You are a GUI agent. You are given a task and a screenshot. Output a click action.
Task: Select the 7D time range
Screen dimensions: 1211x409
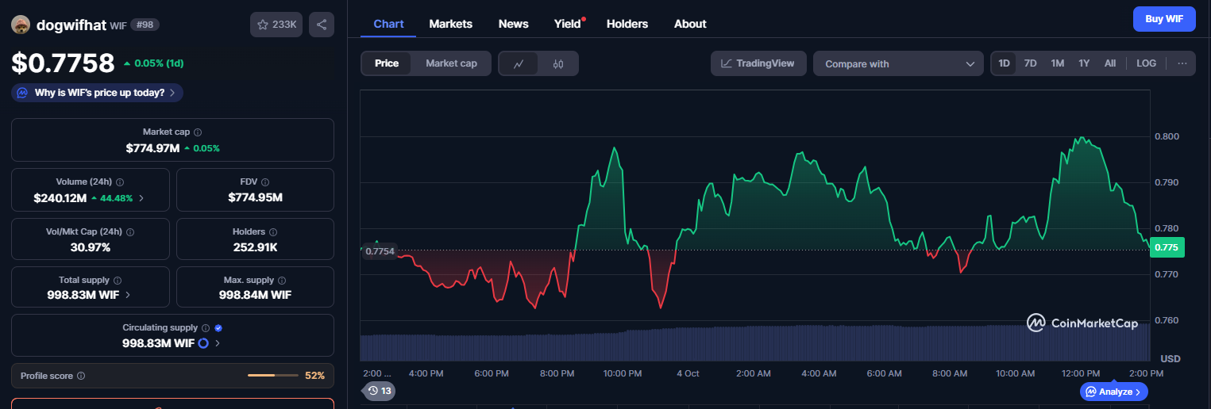[1030, 63]
